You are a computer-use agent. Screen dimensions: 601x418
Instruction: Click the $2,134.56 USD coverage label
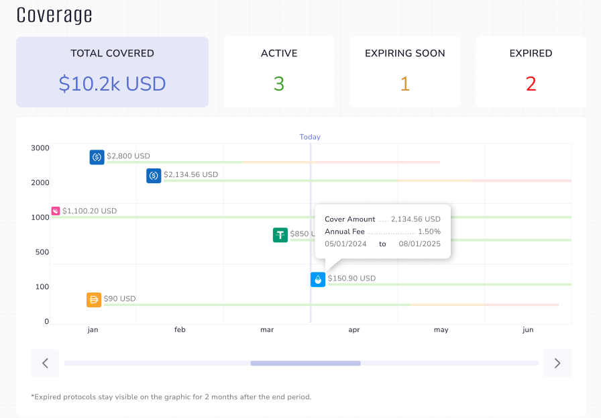[x=191, y=174]
